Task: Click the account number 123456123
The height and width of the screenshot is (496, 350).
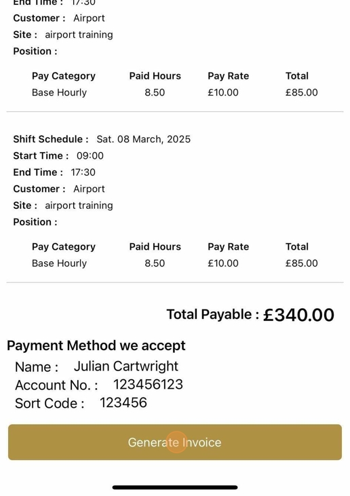Action: tap(148, 384)
